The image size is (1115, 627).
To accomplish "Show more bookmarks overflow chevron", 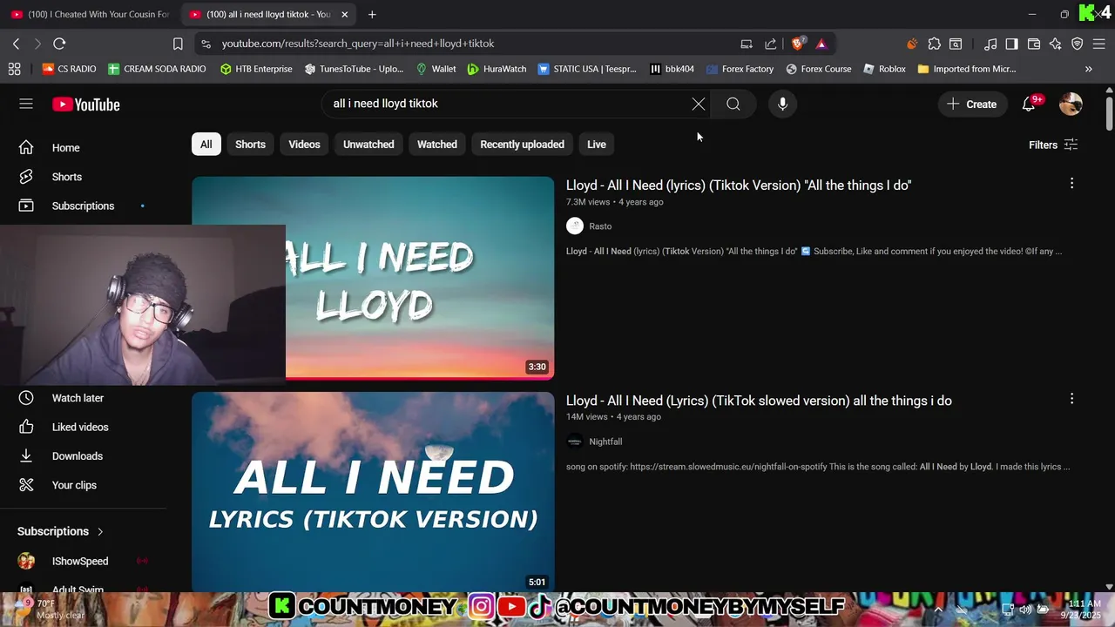I will (x=1088, y=69).
